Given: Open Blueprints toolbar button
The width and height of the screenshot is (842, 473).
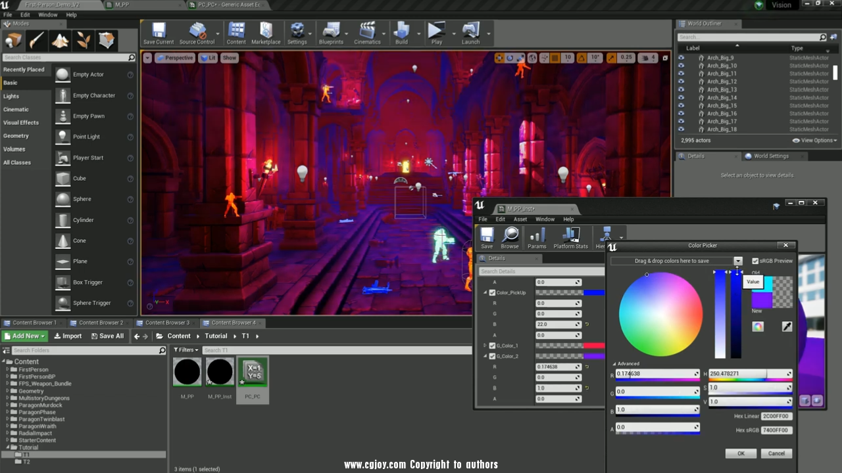Looking at the screenshot, I should pyautogui.click(x=331, y=34).
